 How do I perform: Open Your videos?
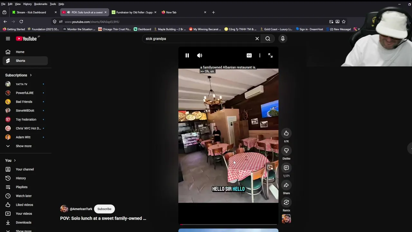[25, 214]
